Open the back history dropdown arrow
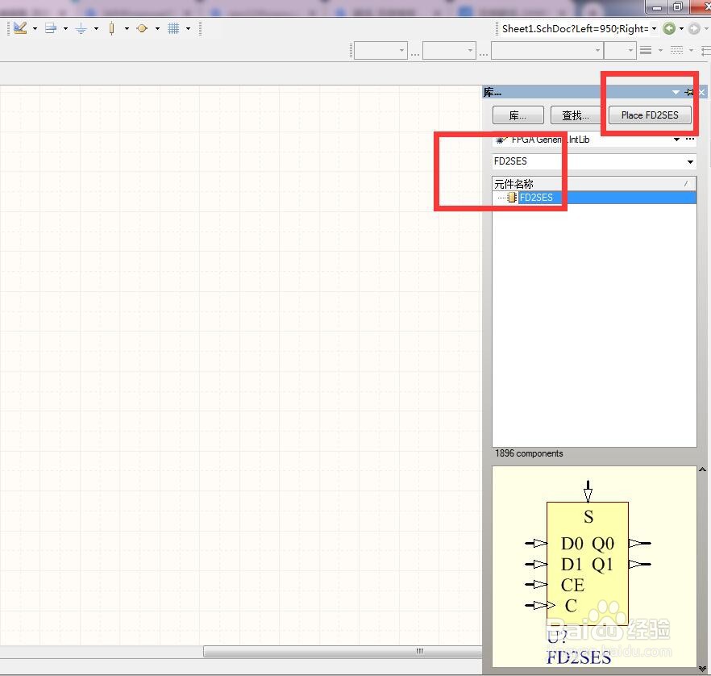The width and height of the screenshot is (711, 676). click(681, 28)
